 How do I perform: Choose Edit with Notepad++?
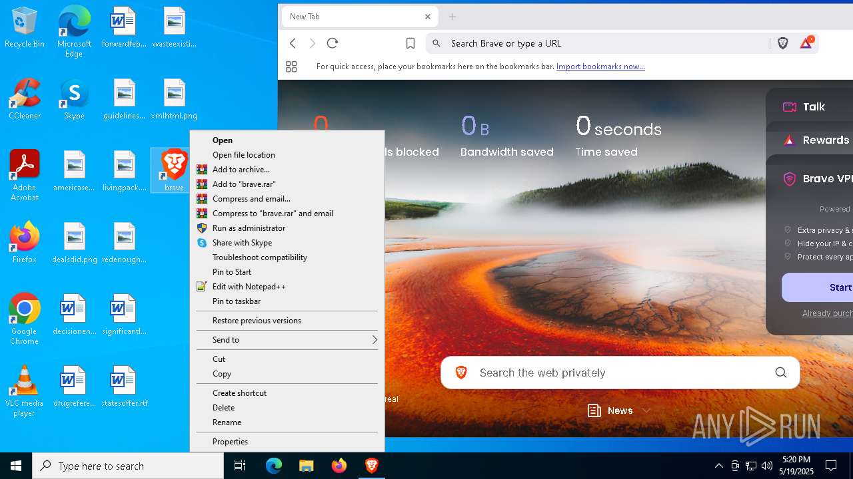287,287
